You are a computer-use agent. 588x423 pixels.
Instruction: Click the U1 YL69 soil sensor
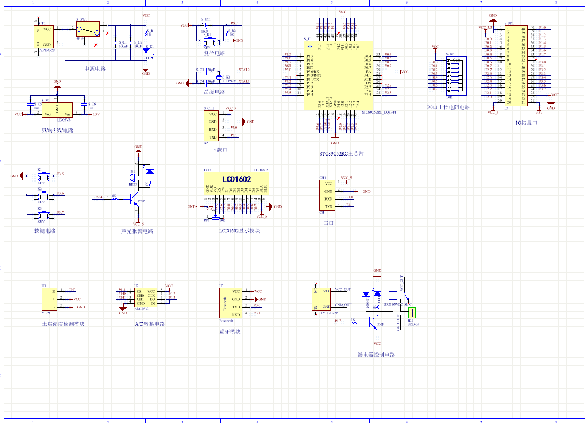click(x=49, y=299)
